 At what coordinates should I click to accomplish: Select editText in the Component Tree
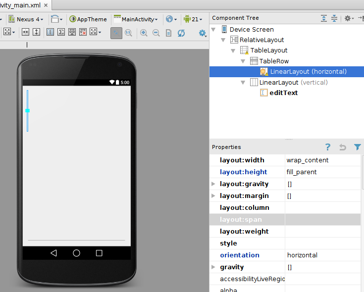[x=283, y=93]
